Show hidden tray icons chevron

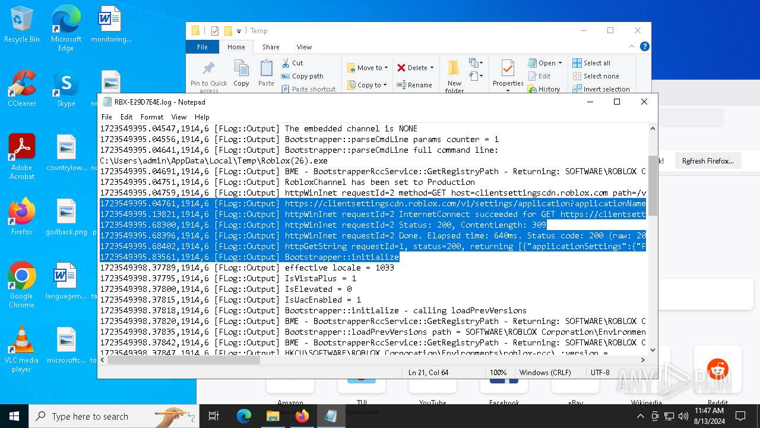point(640,416)
